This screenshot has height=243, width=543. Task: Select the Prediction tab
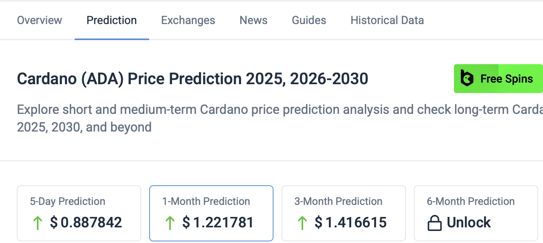click(111, 20)
